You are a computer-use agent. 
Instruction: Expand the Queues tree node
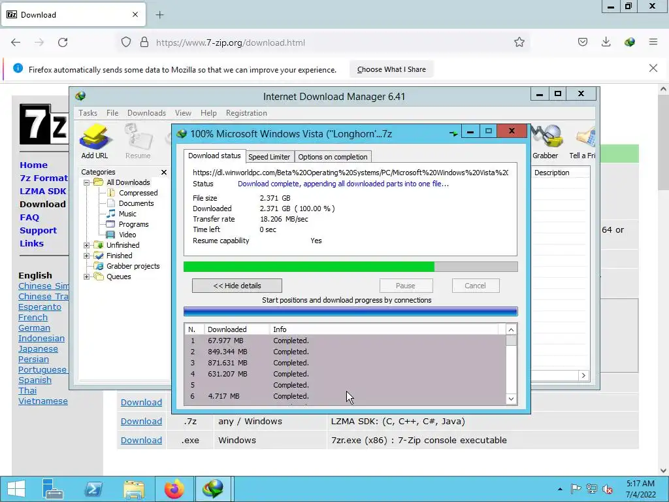click(x=87, y=276)
